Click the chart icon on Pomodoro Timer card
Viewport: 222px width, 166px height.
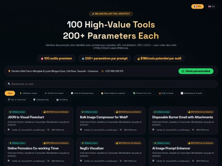click(49, 161)
